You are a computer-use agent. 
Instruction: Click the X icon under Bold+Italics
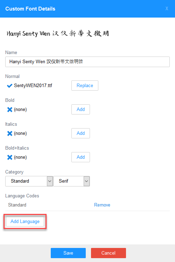point(10,157)
